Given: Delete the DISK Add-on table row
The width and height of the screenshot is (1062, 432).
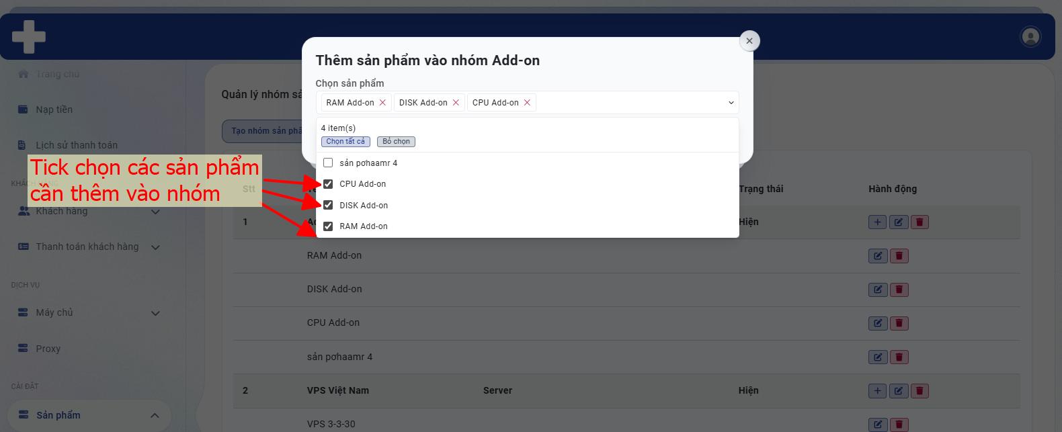Looking at the screenshot, I should pos(899,290).
